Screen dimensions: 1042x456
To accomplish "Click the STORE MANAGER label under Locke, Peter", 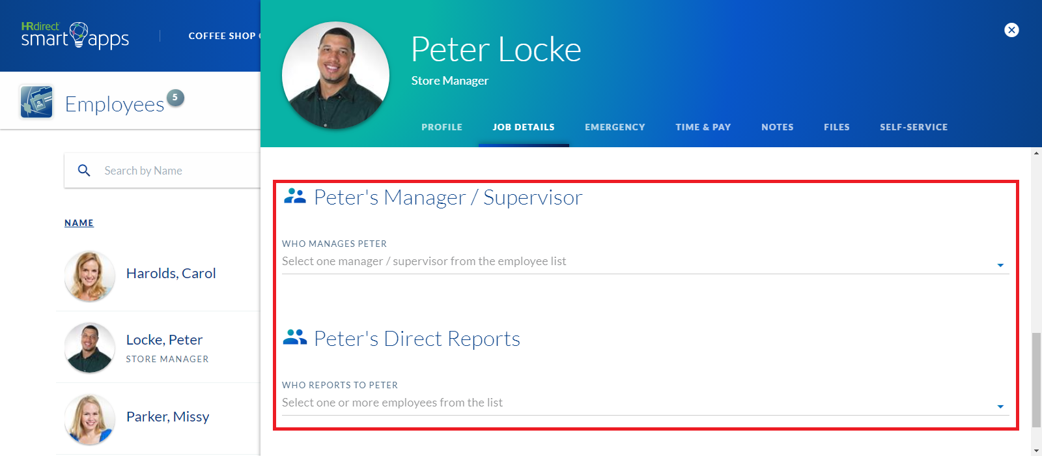I will click(x=167, y=359).
